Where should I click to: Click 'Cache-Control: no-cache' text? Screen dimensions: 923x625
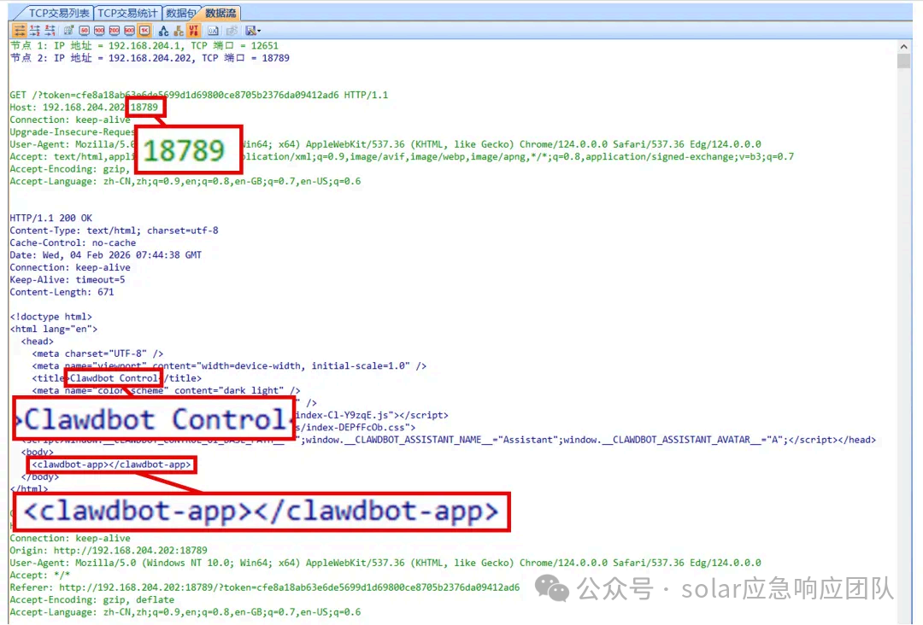(73, 242)
